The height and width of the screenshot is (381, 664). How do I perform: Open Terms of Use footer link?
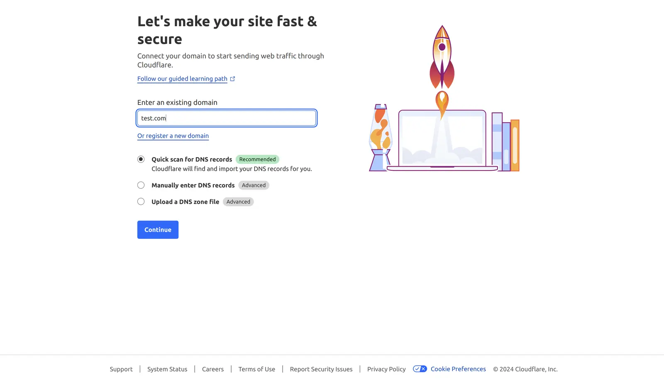(257, 369)
